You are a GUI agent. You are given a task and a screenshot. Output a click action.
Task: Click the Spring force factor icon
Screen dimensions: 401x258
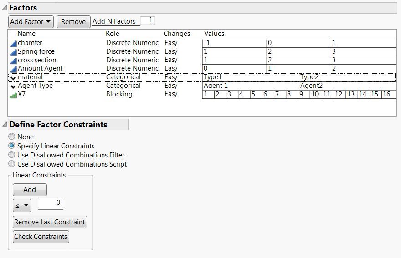pos(13,52)
